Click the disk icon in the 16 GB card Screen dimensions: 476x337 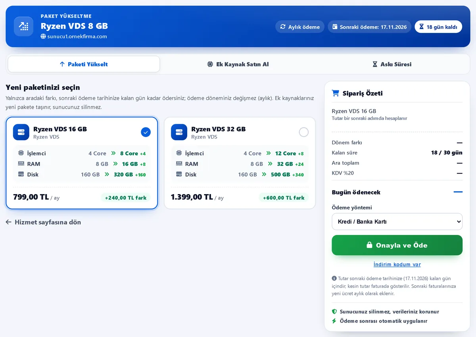pos(21,174)
